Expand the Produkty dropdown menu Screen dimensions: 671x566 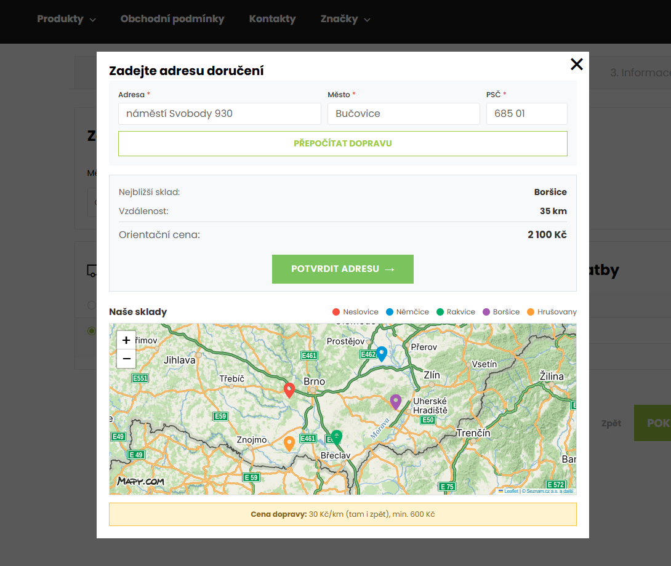pos(66,19)
